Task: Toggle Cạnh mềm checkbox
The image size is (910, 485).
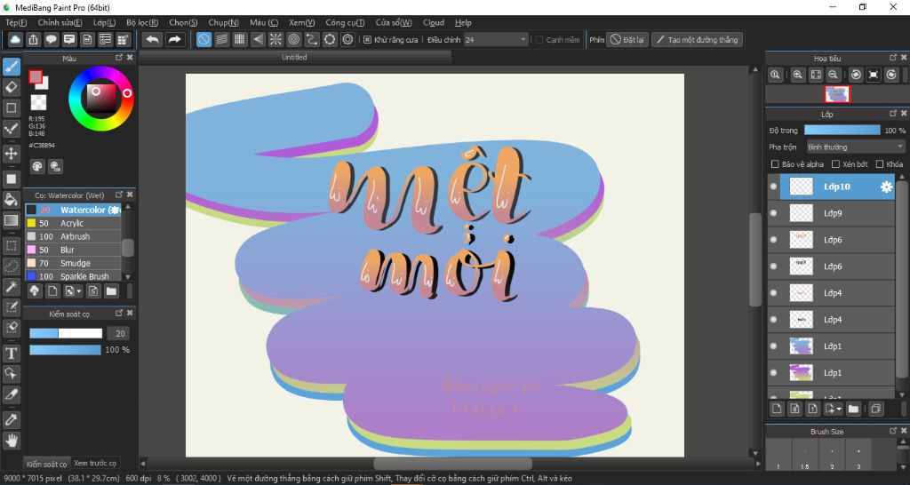Action: pos(539,39)
